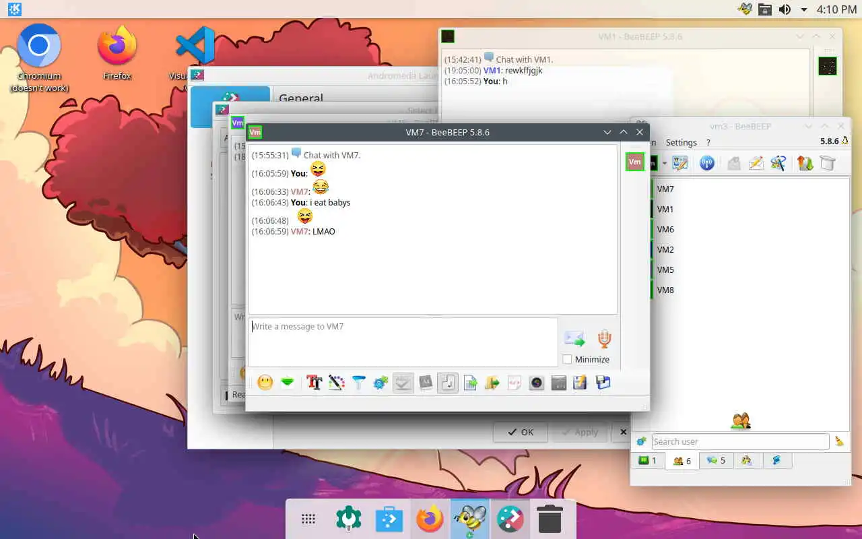This screenshot has width=862, height=539.
Task: Click the Linux penguin icon beside 5.8.6
Action: pos(844,141)
